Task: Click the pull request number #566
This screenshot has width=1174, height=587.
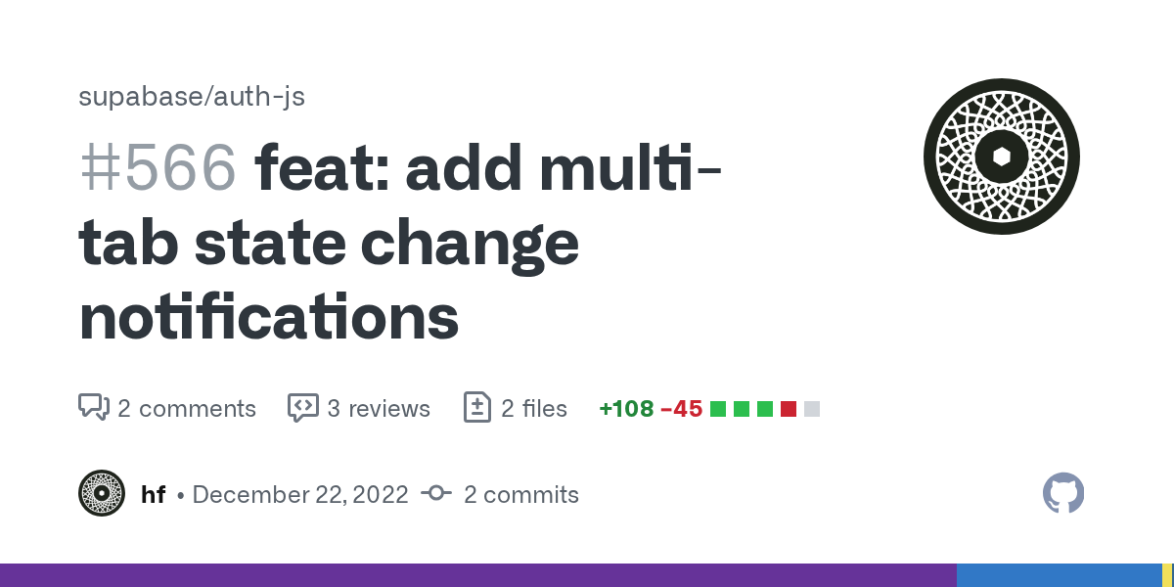Action: tap(158, 167)
